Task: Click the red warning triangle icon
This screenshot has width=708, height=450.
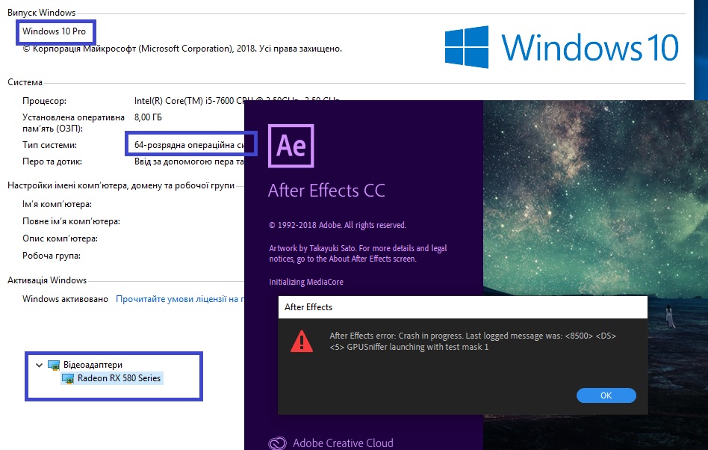Action: pos(302,341)
